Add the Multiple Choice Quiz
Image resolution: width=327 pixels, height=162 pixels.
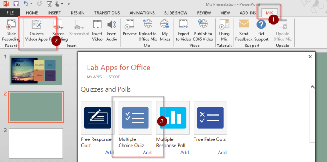point(147,153)
